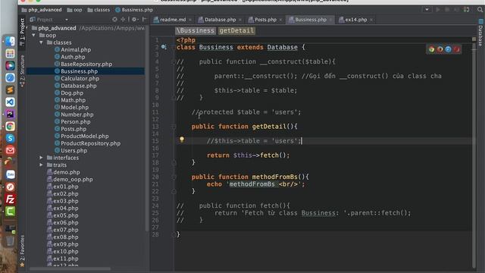Screen dimensions: 485x273
Task: Open in Chrome browser from editor popup
Action: [x=431, y=49]
